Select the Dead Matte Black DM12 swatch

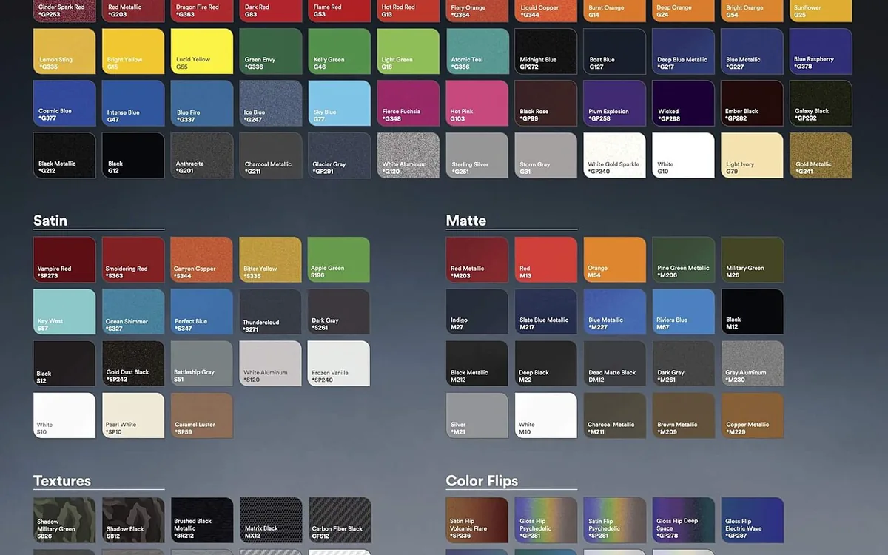pos(615,363)
